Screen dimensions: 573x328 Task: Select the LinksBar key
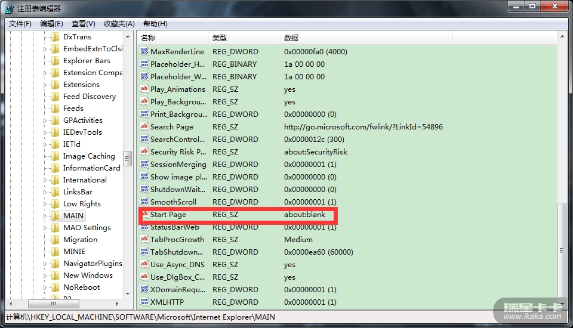pos(78,192)
